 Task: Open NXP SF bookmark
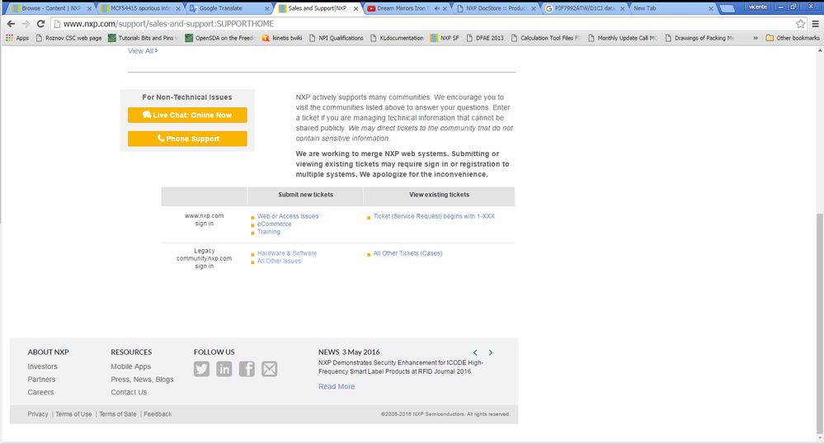click(x=444, y=38)
